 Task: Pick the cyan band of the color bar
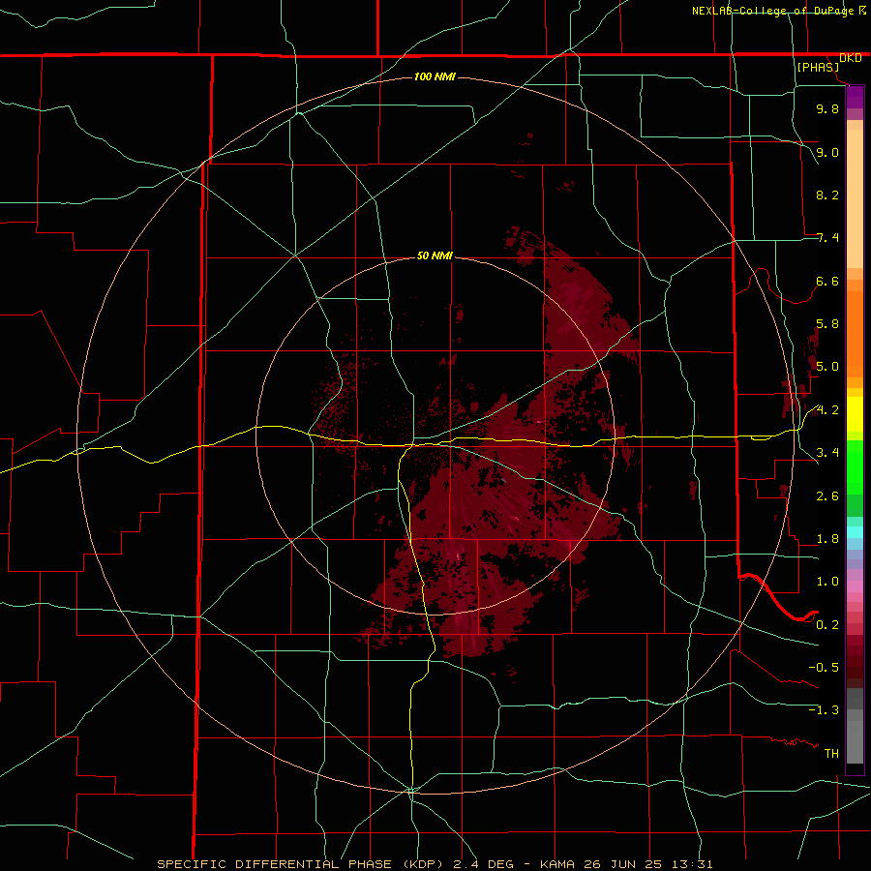click(855, 532)
